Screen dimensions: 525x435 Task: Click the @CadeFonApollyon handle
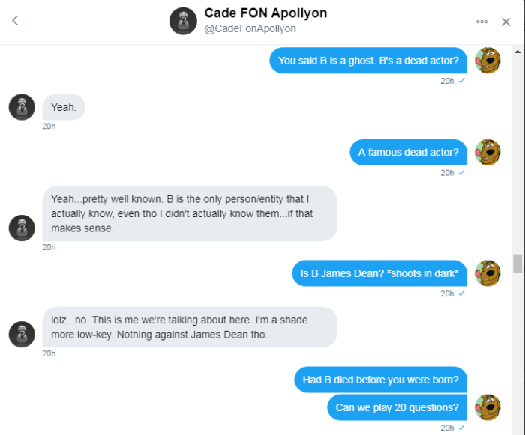[250, 29]
